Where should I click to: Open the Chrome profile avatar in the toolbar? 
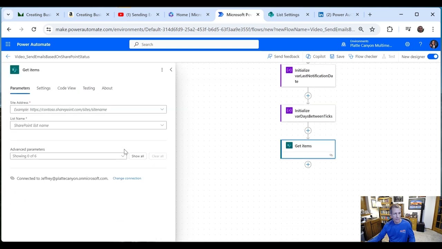pyautogui.click(x=421, y=29)
